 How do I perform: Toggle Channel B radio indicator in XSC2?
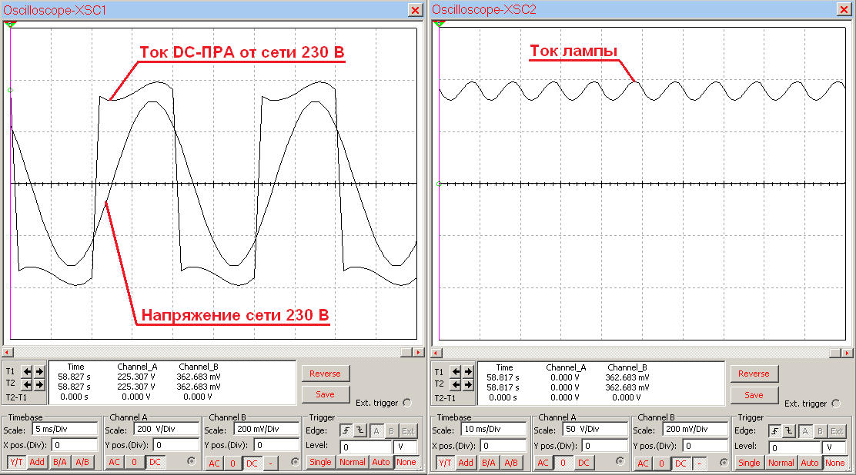(x=724, y=462)
